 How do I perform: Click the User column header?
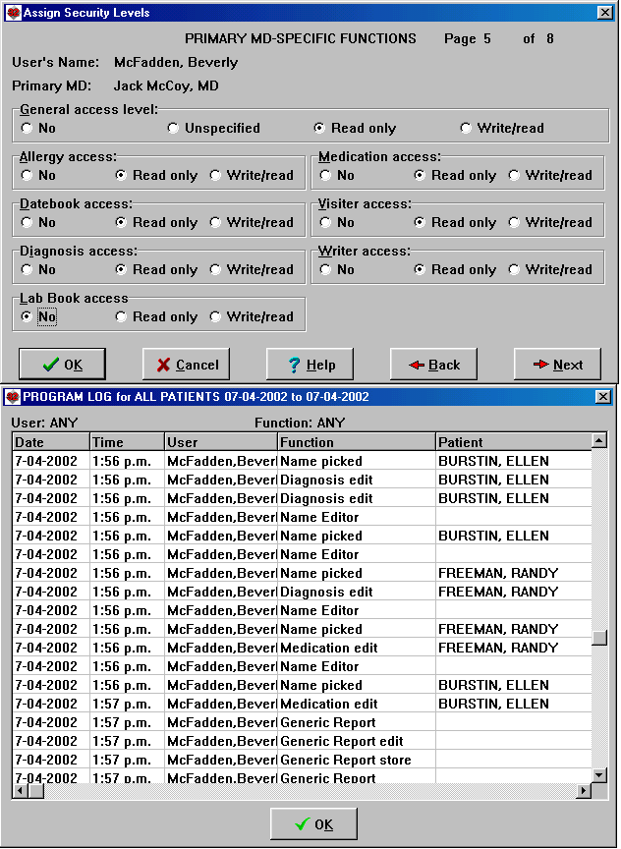(x=221, y=442)
